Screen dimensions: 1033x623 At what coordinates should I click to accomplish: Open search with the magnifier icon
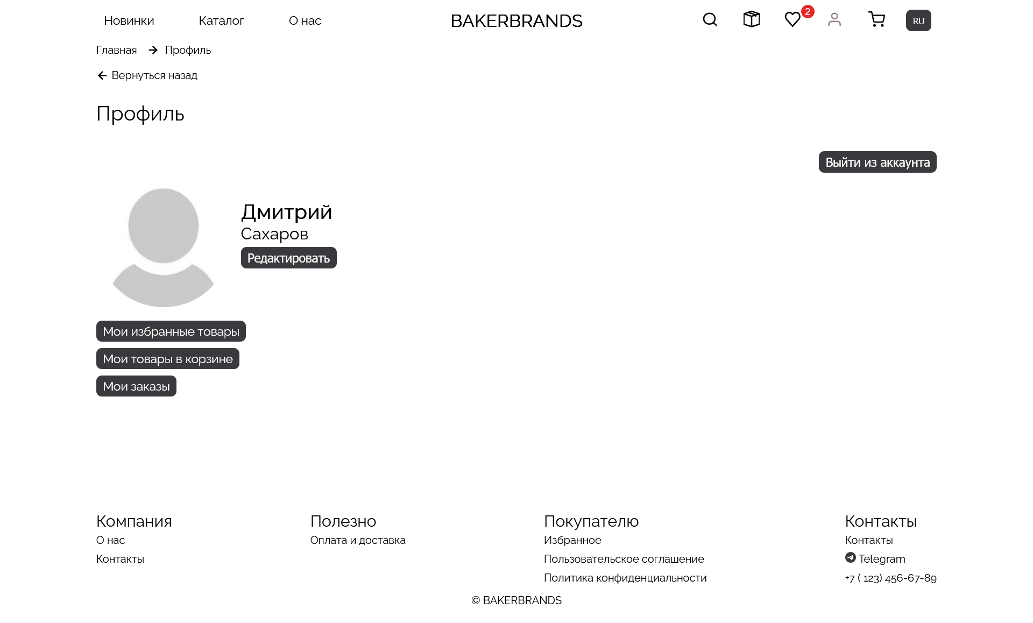tap(710, 20)
